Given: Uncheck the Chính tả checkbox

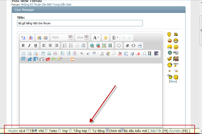Looking at the screenshot, I should coord(107,130).
